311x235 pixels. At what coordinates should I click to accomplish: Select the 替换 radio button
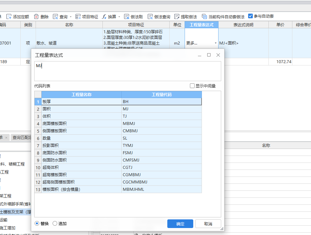coord(37,223)
